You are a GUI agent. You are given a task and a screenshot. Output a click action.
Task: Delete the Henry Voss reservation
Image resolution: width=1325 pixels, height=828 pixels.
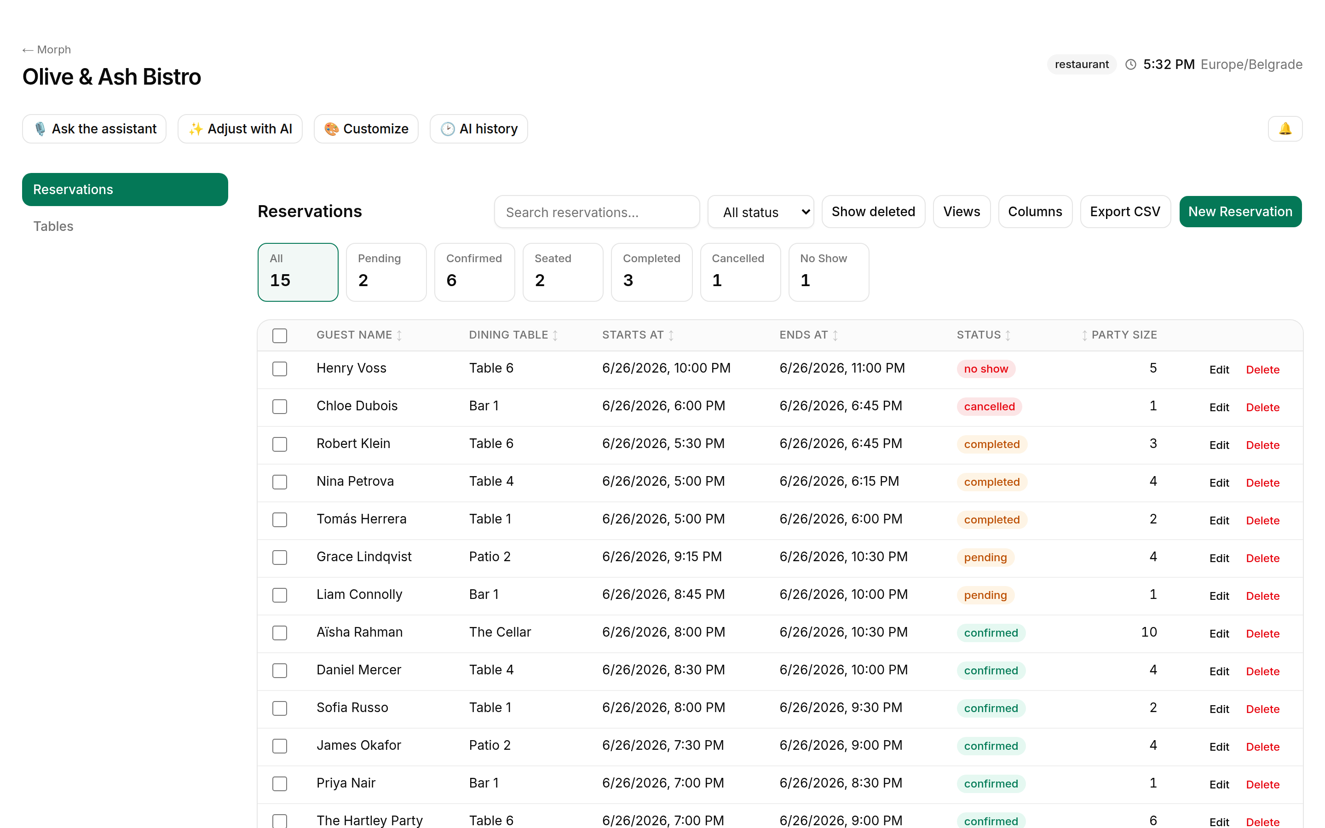(x=1262, y=370)
